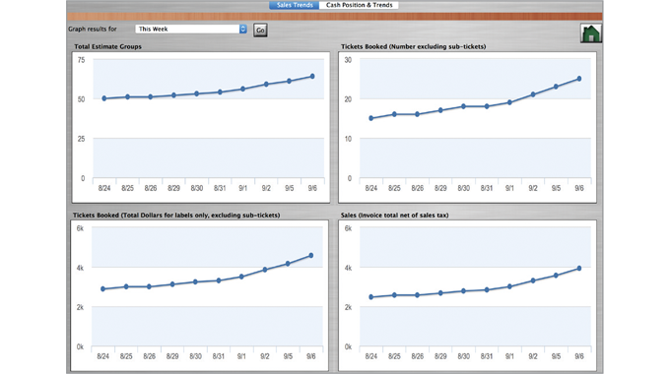Click the 9/6 point in Sales chart

579,268
